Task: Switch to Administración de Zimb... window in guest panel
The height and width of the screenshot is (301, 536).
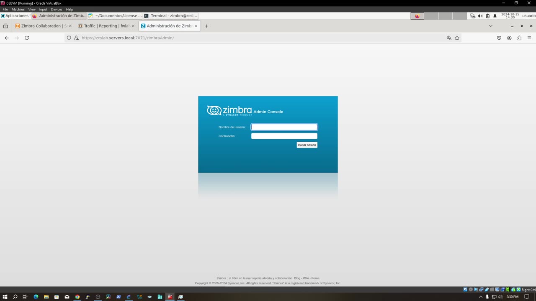Action: click(x=59, y=16)
